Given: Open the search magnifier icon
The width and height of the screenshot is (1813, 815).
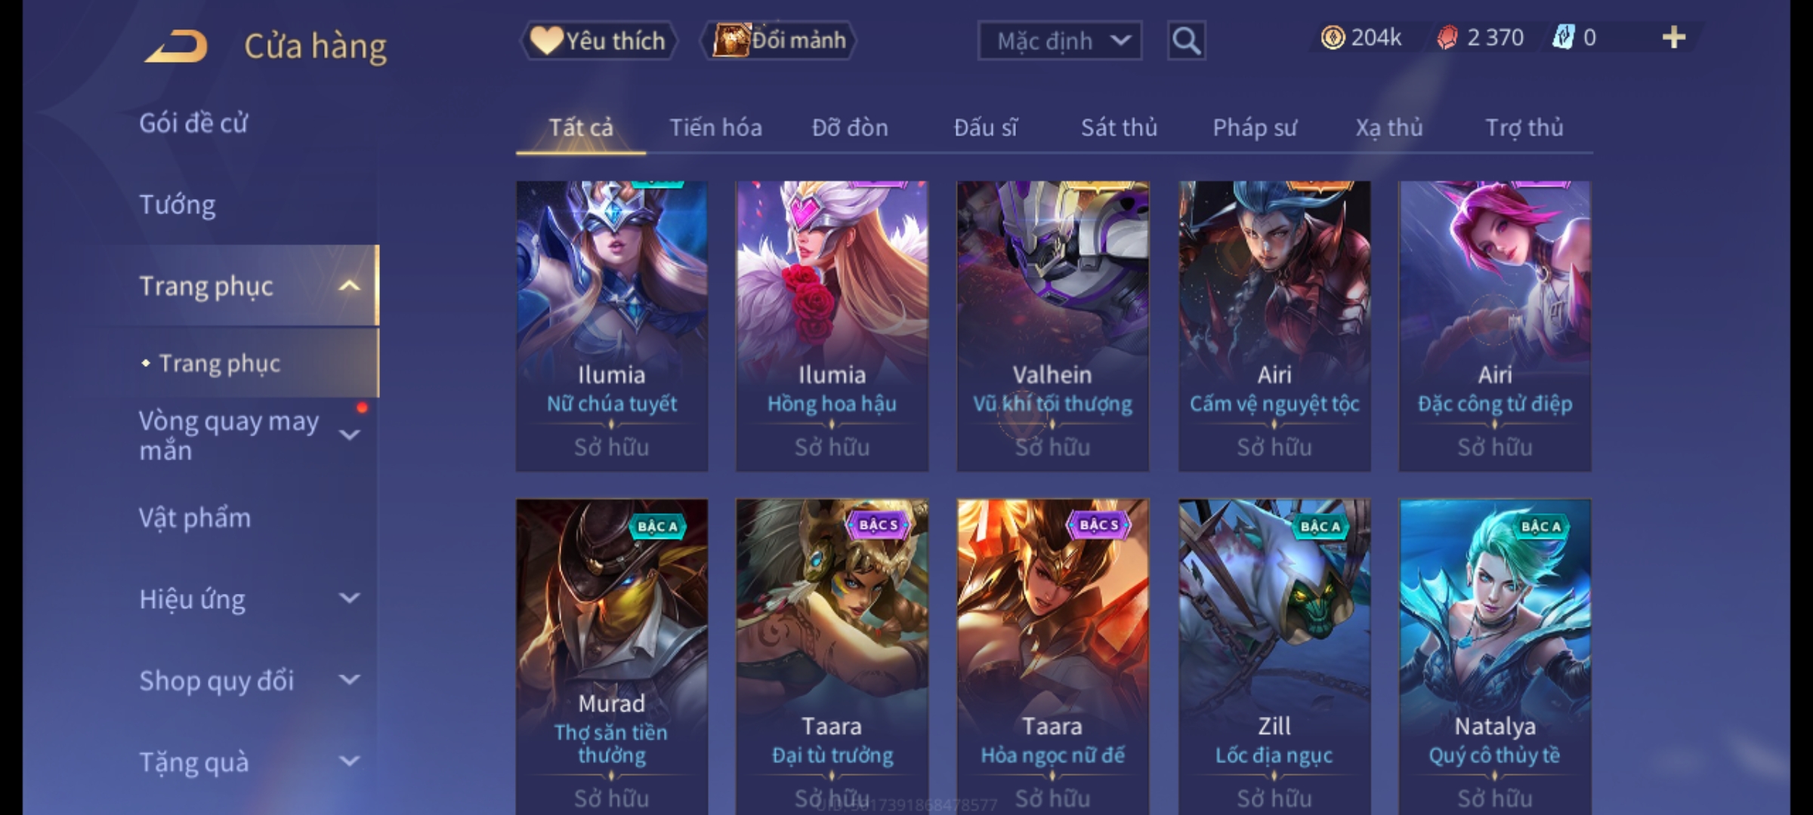Looking at the screenshot, I should [1186, 41].
